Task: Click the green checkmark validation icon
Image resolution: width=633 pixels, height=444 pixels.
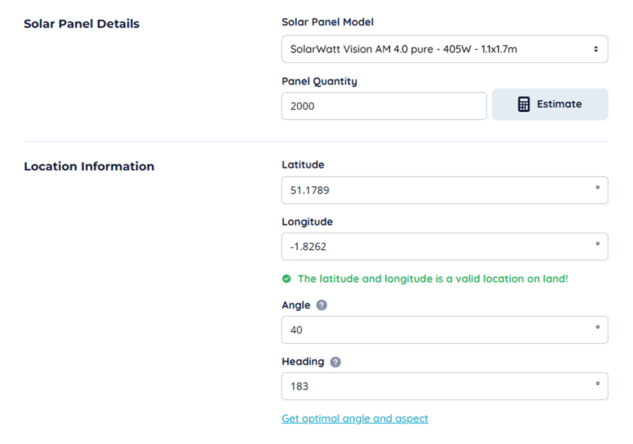Action: 286,279
